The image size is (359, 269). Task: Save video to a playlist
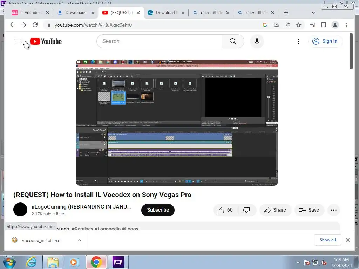pos(309,210)
